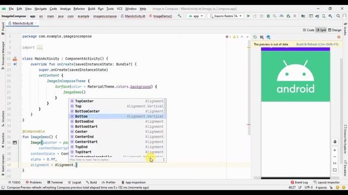This screenshot has width=348, height=195.
Task: Toggle the Build Variants tool window
Action: pyautogui.click(x=3, y=165)
